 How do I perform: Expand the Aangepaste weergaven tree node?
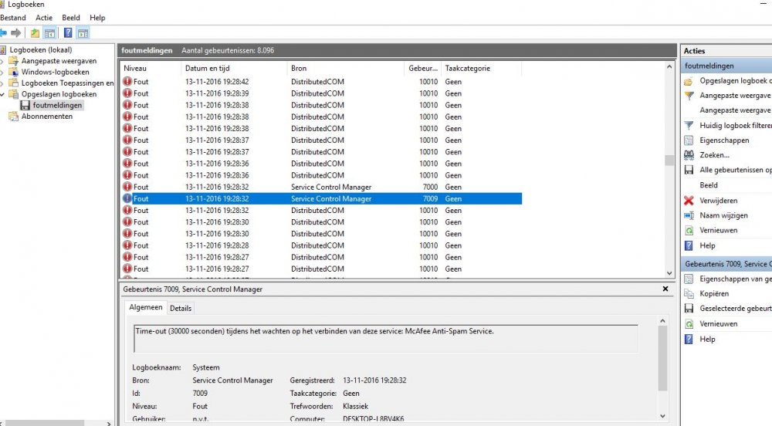(x=3, y=61)
